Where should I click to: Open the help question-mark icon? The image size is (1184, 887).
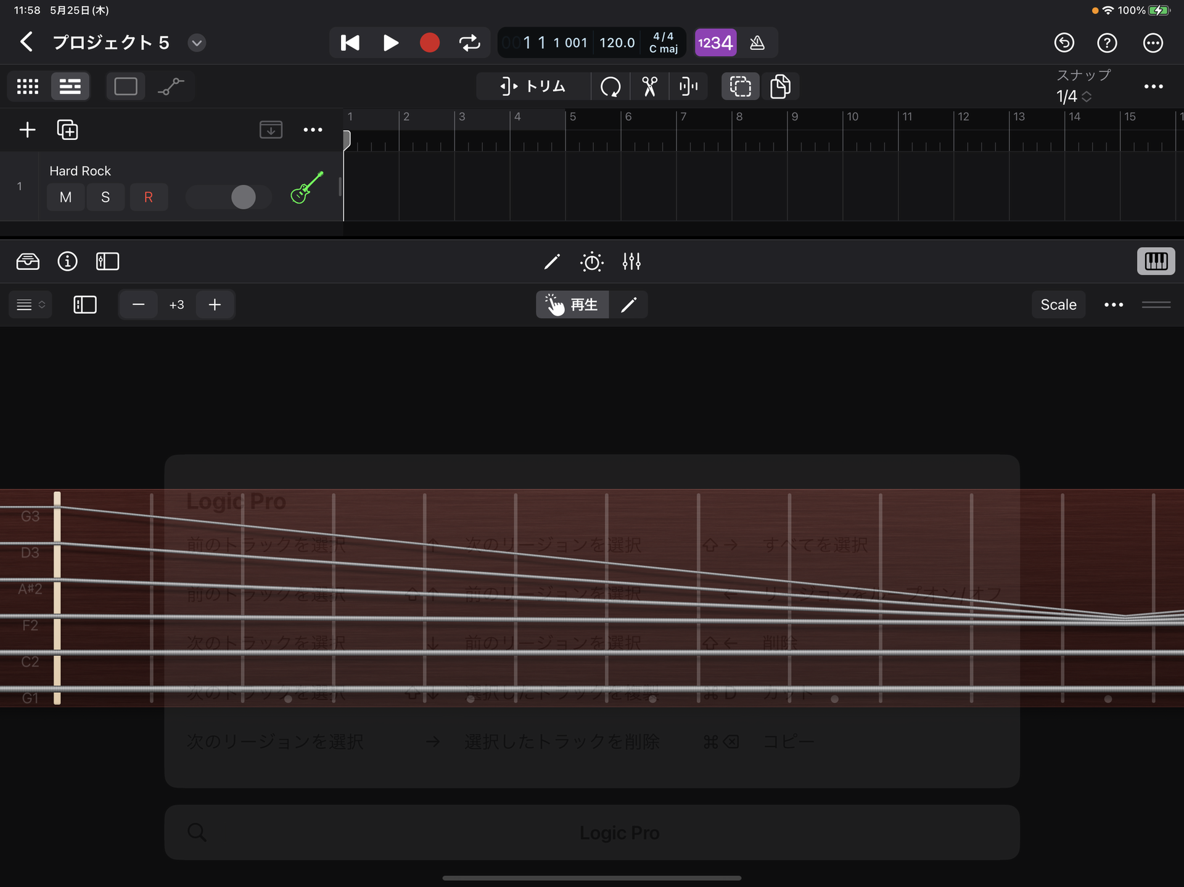pos(1107,43)
